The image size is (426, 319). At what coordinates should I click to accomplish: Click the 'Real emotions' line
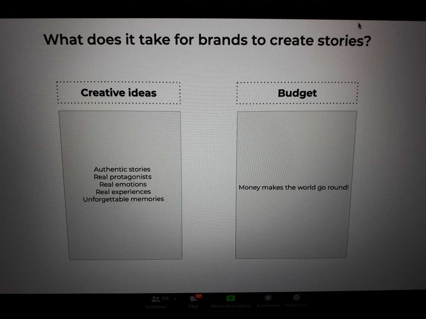123,184
